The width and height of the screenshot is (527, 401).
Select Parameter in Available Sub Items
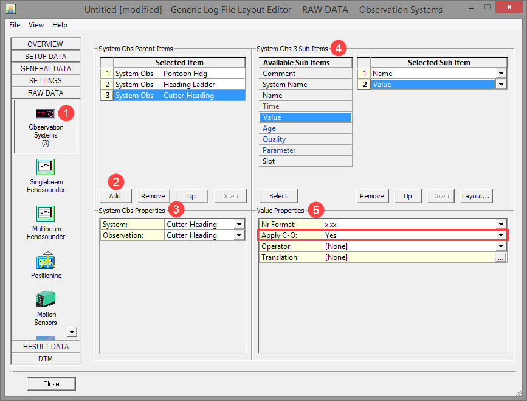[305, 150]
